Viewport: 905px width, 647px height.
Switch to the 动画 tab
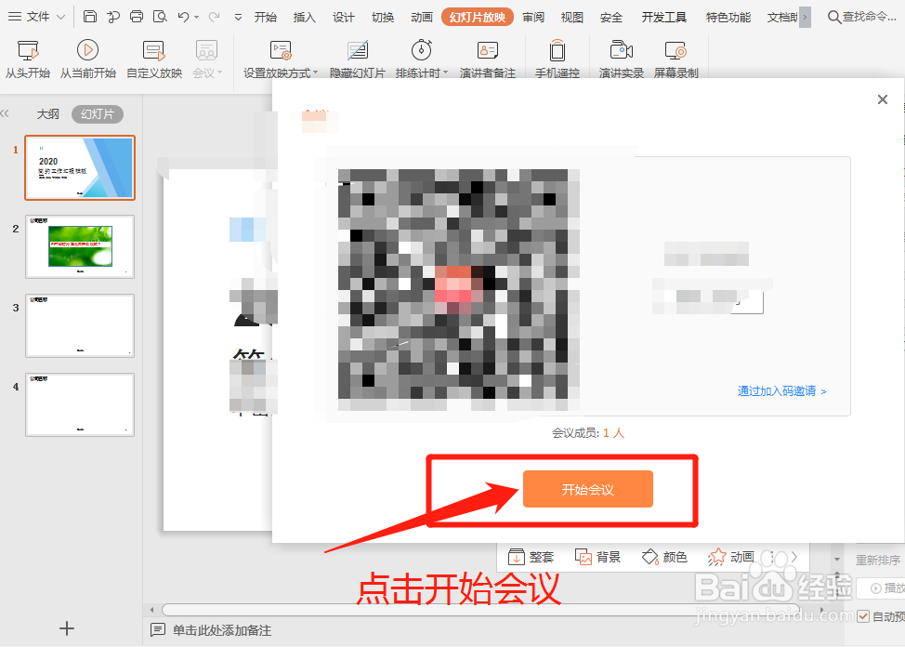[422, 18]
